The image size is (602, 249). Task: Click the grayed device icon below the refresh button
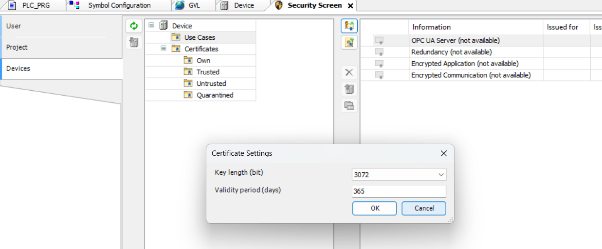pyautogui.click(x=134, y=42)
